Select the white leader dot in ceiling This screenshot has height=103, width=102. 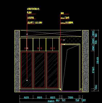[x=27, y=34]
